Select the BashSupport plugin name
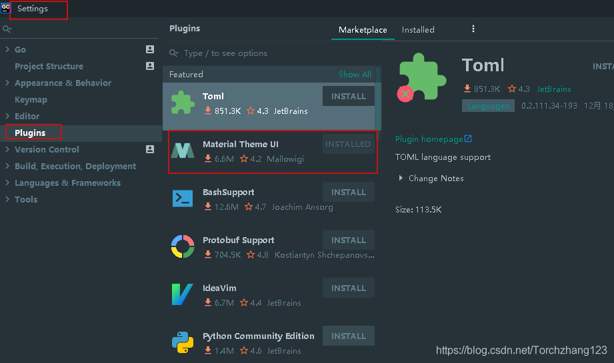The height and width of the screenshot is (363, 614). click(228, 192)
